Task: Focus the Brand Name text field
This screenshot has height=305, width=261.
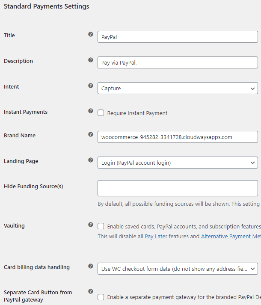Action: click(x=178, y=137)
